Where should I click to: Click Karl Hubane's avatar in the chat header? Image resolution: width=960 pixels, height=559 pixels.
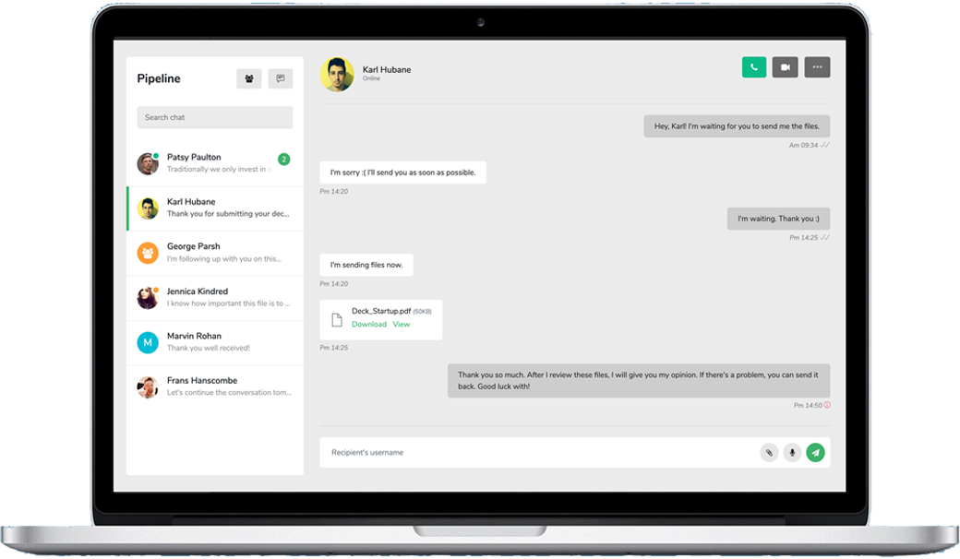(x=337, y=75)
